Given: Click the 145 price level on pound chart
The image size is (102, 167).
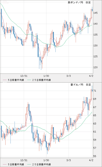Looking at the screenshot, I should click(95, 13).
